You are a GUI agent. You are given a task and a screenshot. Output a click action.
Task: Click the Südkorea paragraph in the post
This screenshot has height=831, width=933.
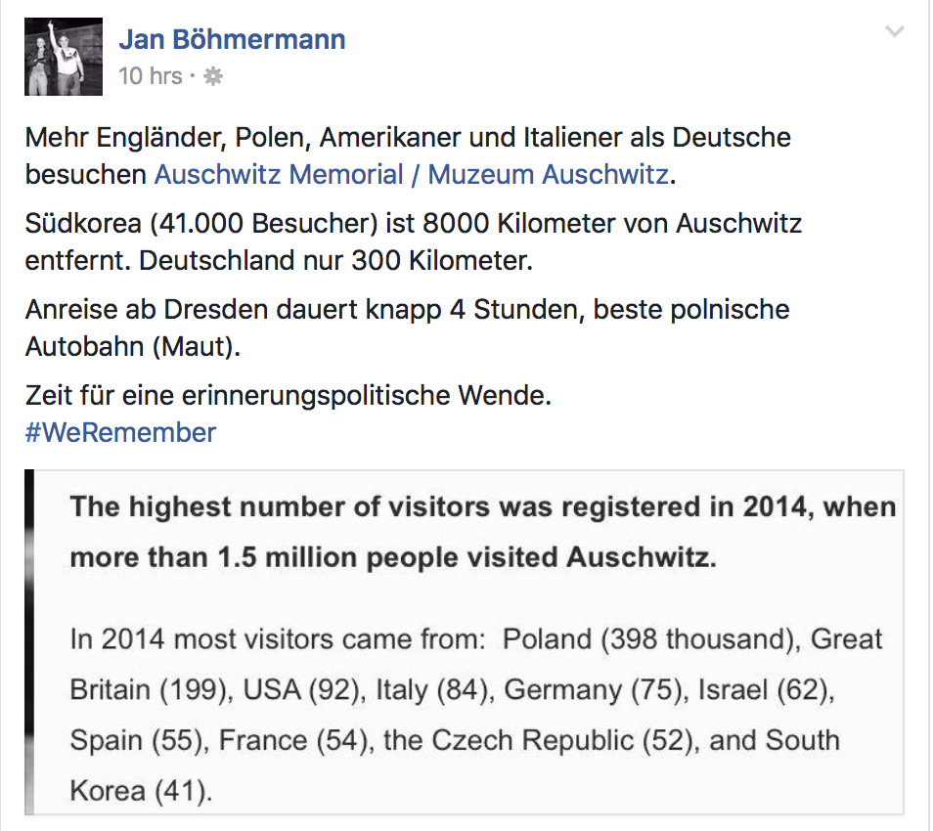[x=414, y=242]
